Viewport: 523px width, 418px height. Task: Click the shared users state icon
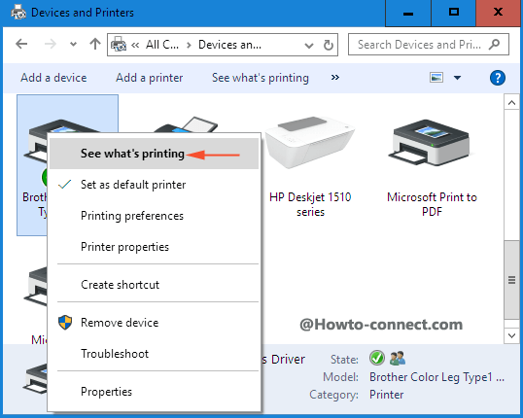click(x=398, y=358)
